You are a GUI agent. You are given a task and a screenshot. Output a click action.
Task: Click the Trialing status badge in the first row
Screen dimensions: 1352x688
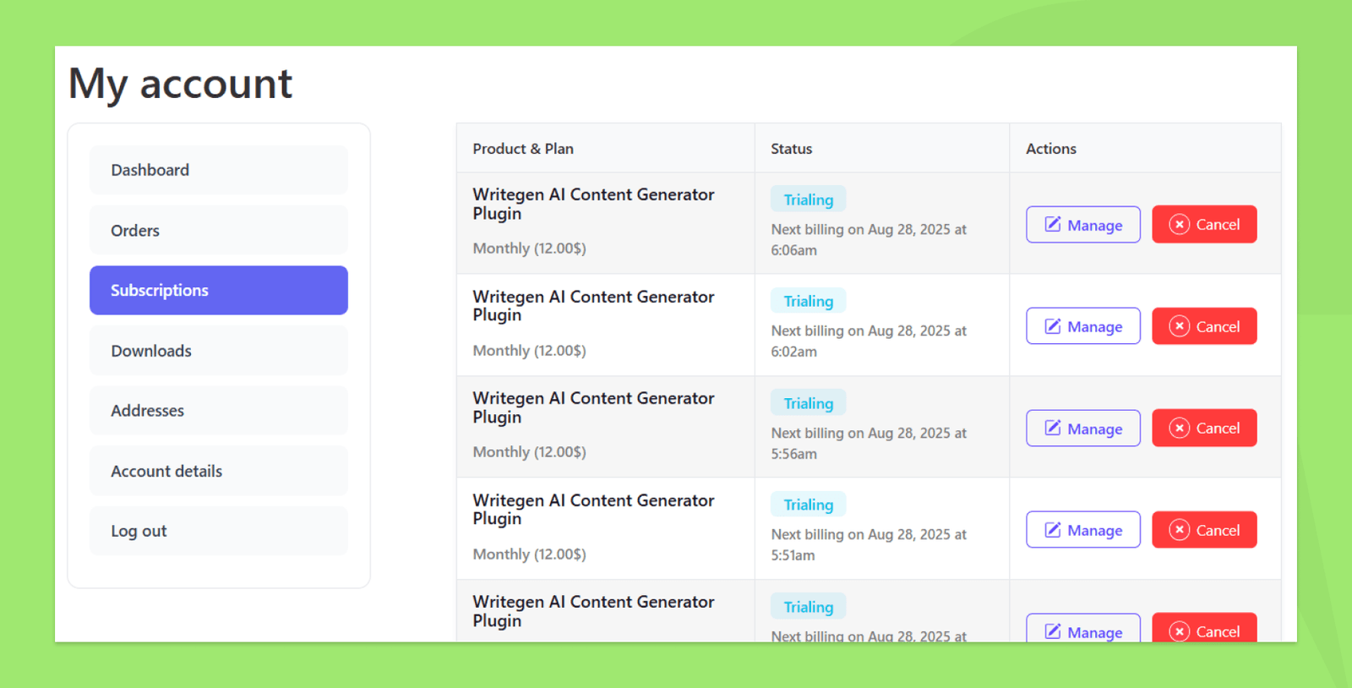pos(808,199)
